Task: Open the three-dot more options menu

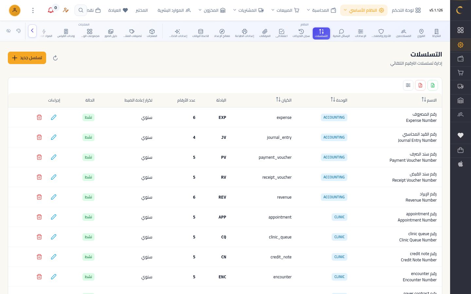Action: tap(33, 10)
